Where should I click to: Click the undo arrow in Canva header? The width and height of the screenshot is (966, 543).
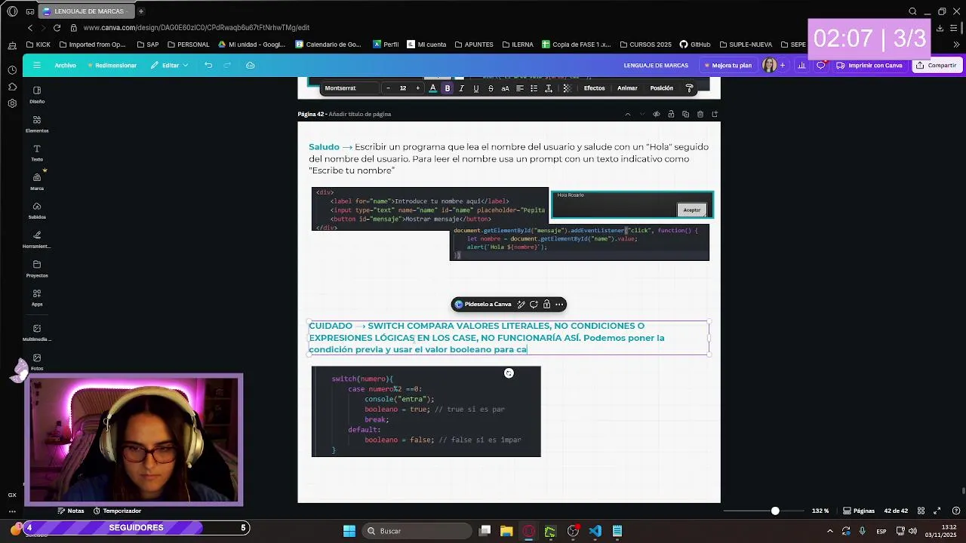[x=208, y=66]
